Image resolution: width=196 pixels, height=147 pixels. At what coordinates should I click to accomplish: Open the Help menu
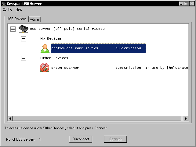click(19, 9)
